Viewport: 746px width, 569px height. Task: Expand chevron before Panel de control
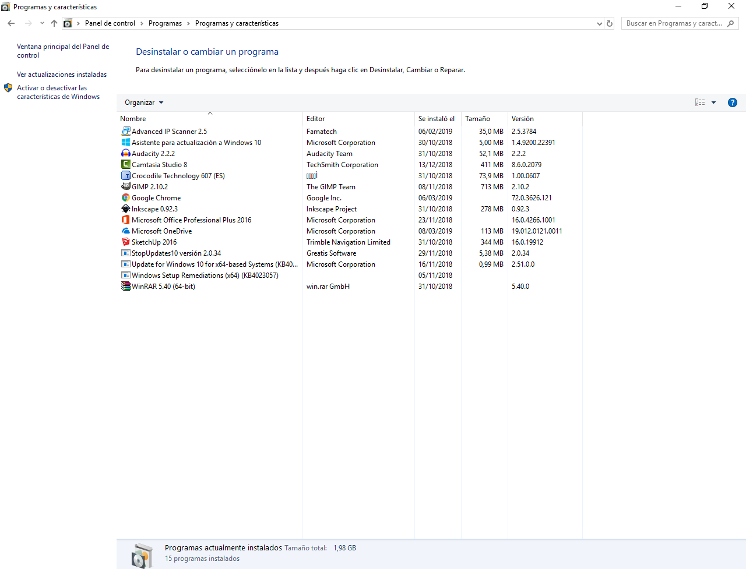78,23
